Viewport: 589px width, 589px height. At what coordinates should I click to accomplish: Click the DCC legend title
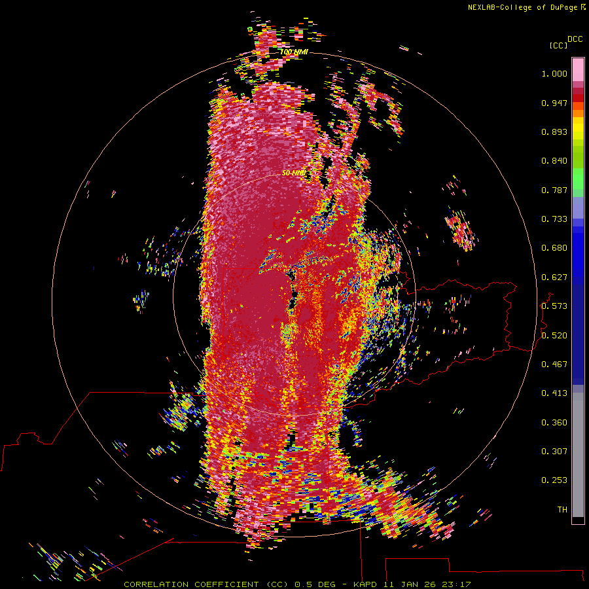(575, 39)
